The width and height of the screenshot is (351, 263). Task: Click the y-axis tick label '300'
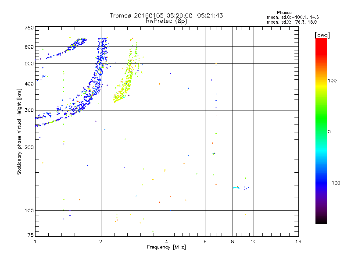pyautogui.click(x=29, y=110)
